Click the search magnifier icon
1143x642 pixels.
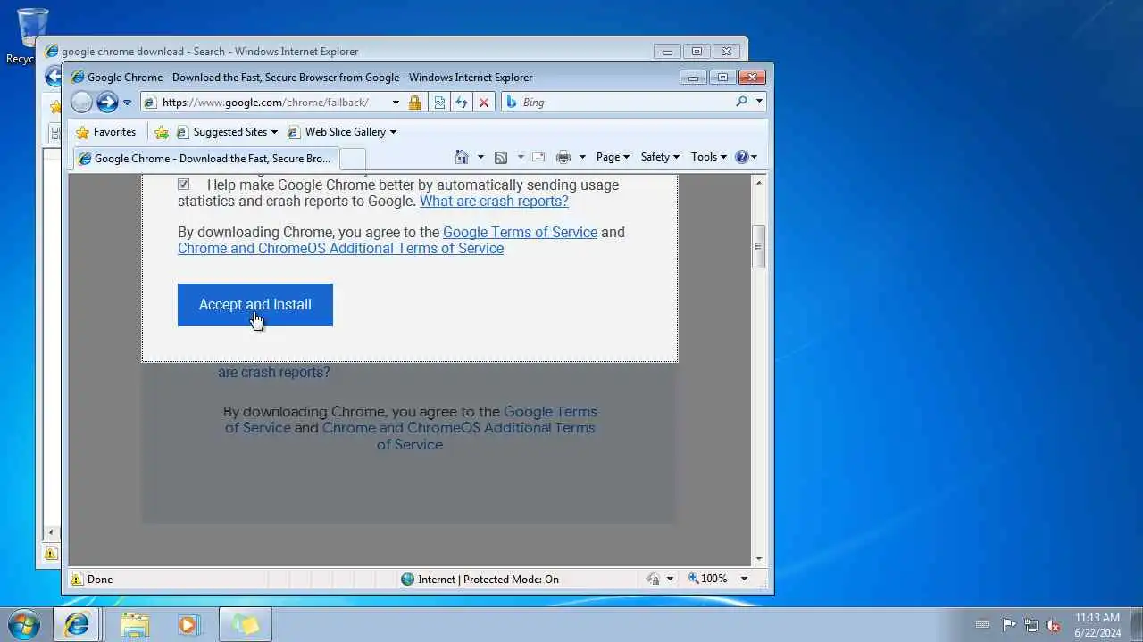(741, 102)
